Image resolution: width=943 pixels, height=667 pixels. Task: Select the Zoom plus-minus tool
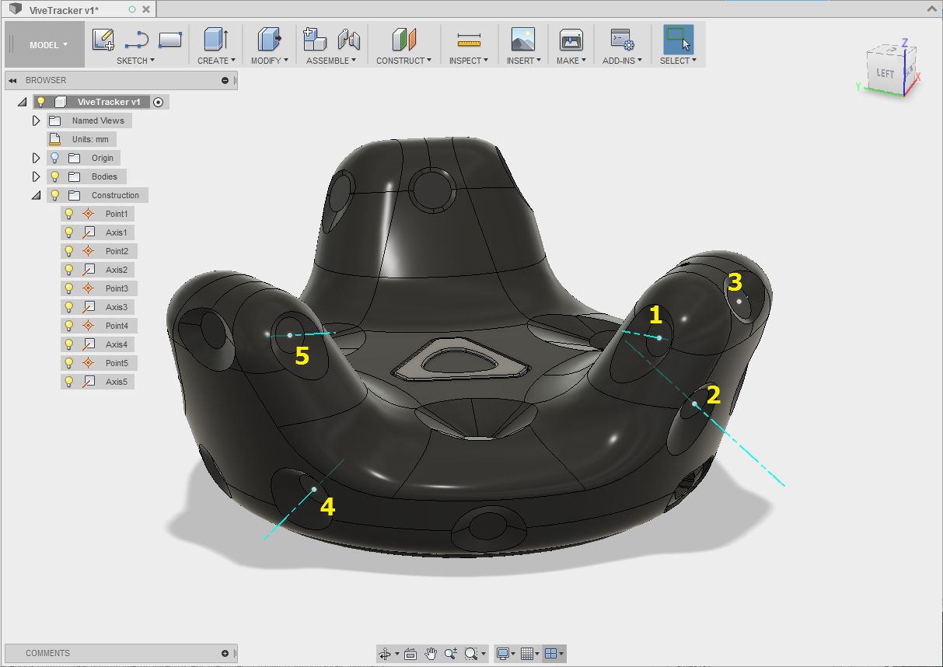tap(451, 654)
